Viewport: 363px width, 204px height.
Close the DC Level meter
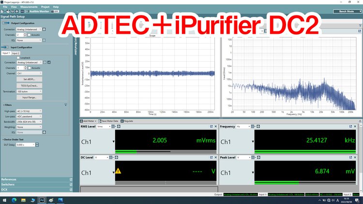216,158
